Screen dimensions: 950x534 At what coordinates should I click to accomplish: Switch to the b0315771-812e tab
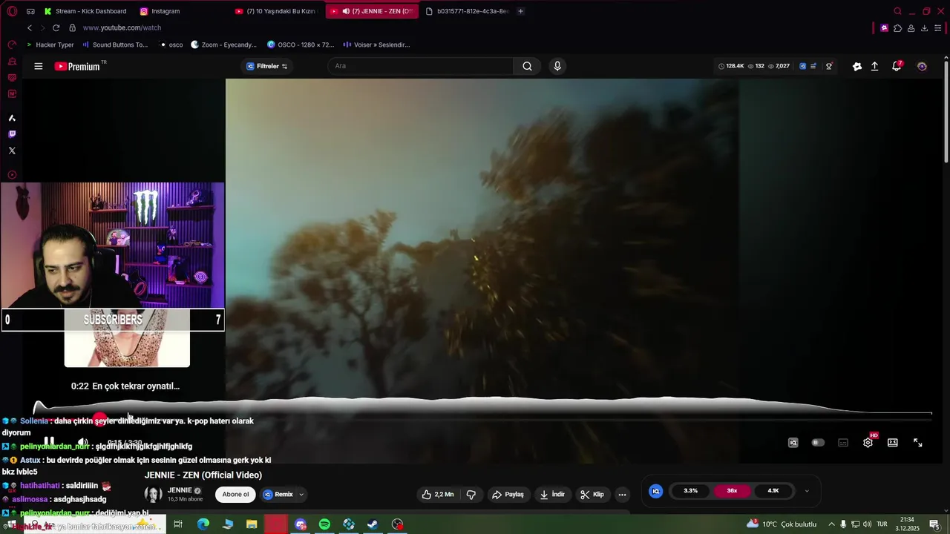468,11
